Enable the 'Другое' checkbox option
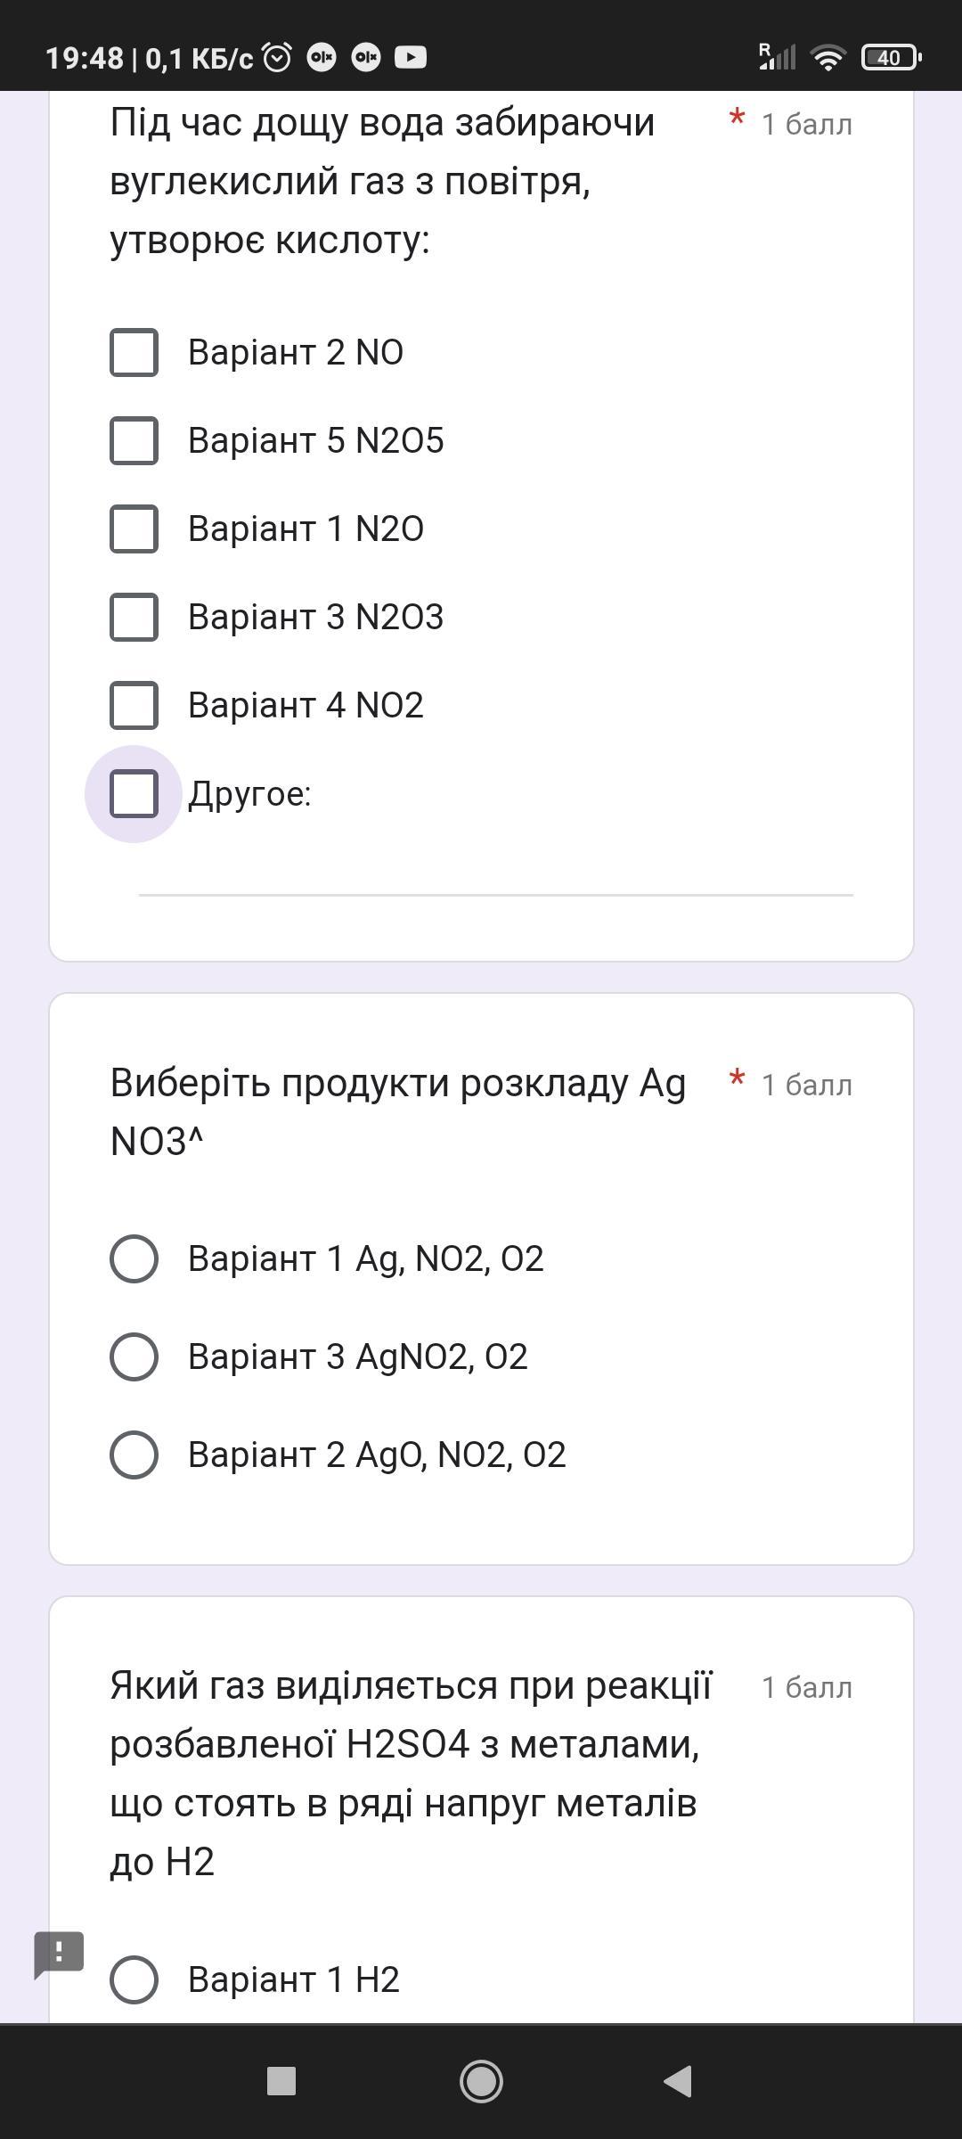The height and width of the screenshot is (2139, 962). click(x=134, y=793)
